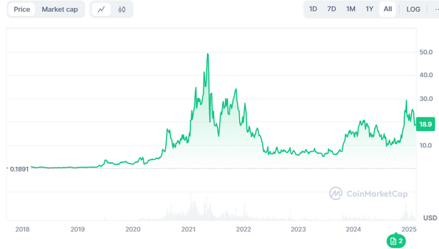Click the 2024 label on time axis
Screen dimensions: 439x249
click(x=353, y=230)
